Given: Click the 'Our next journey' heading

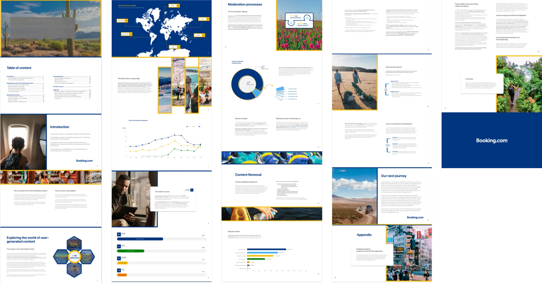Looking at the screenshot, I should (393, 176).
